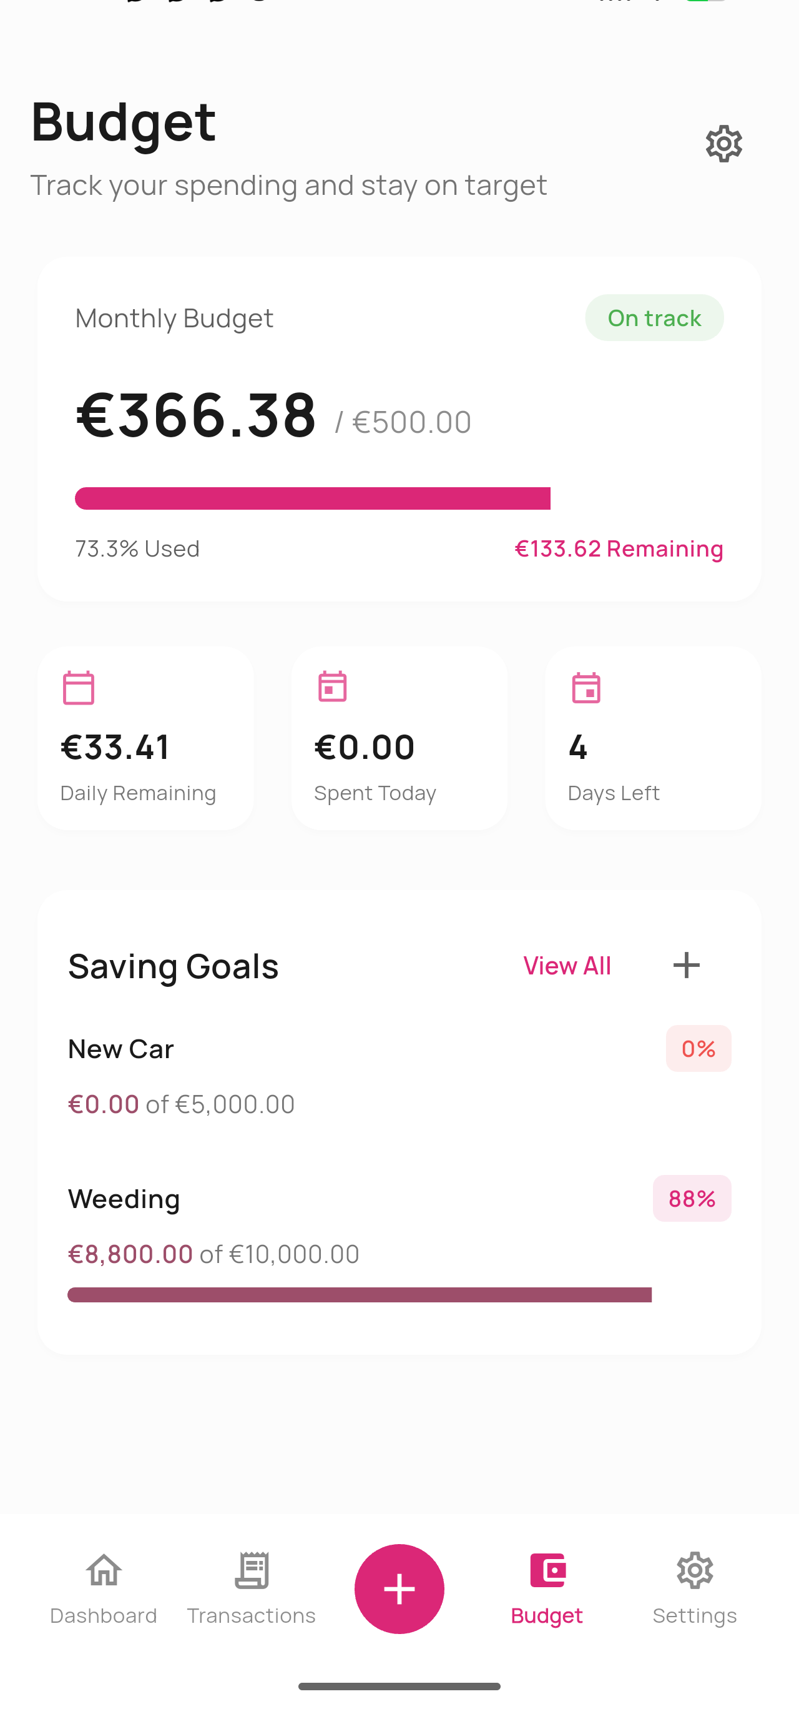Click the Weeding goal progress bar
The width and height of the screenshot is (799, 1709).
(x=359, y=1294)
